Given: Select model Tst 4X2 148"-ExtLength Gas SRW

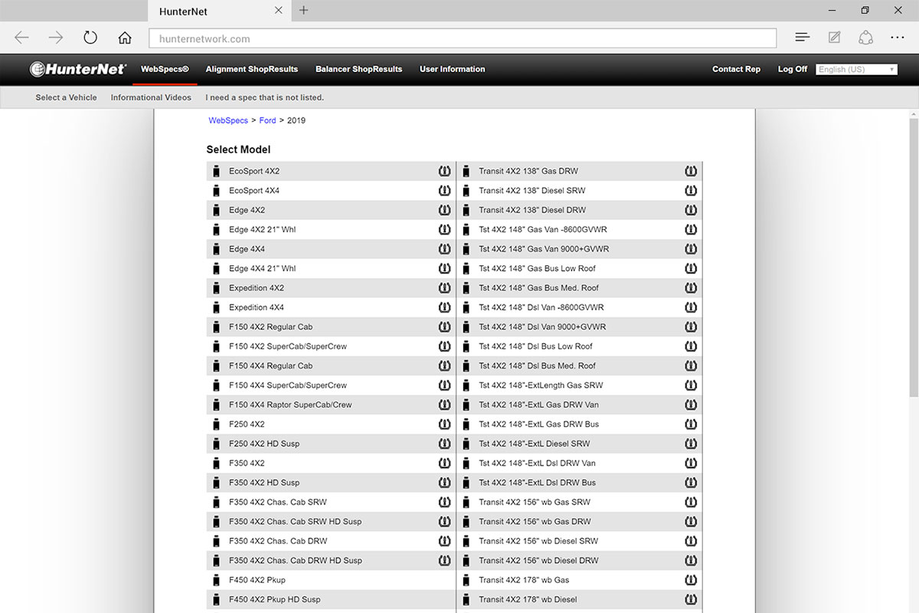Looking at the screenshot, I should pos(541,385).
